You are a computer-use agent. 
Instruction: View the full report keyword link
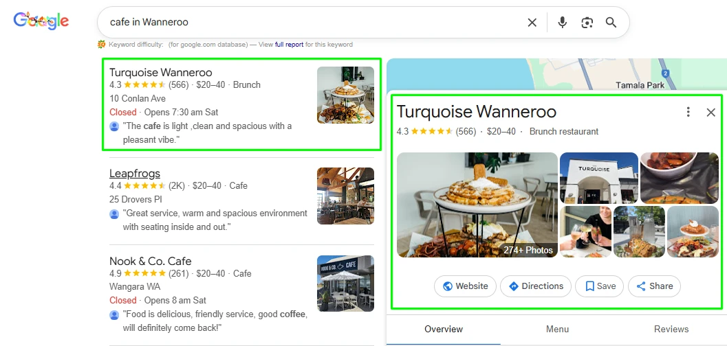tap(289, 45)
